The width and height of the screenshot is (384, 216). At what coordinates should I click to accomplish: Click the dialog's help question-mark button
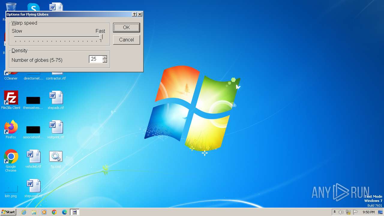click(134, 14)
